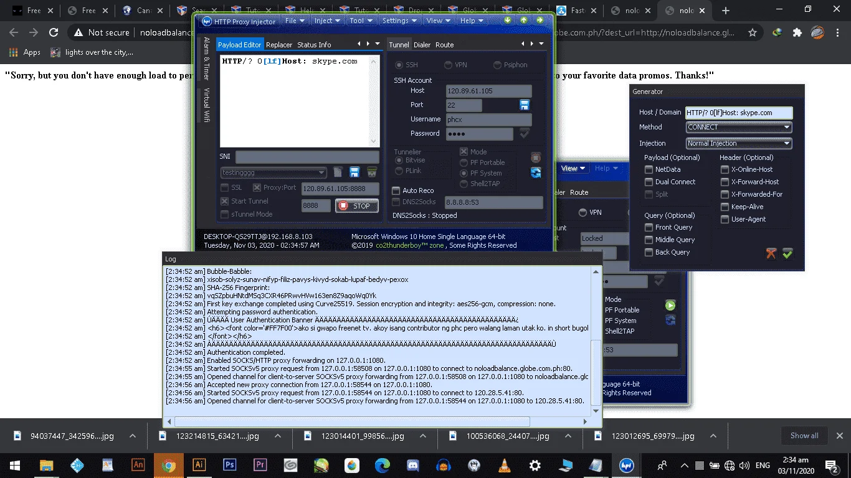Open Adobe Illustrator from the taskbar
This screenshot has width=851, height=478.
tap(199, 465)
